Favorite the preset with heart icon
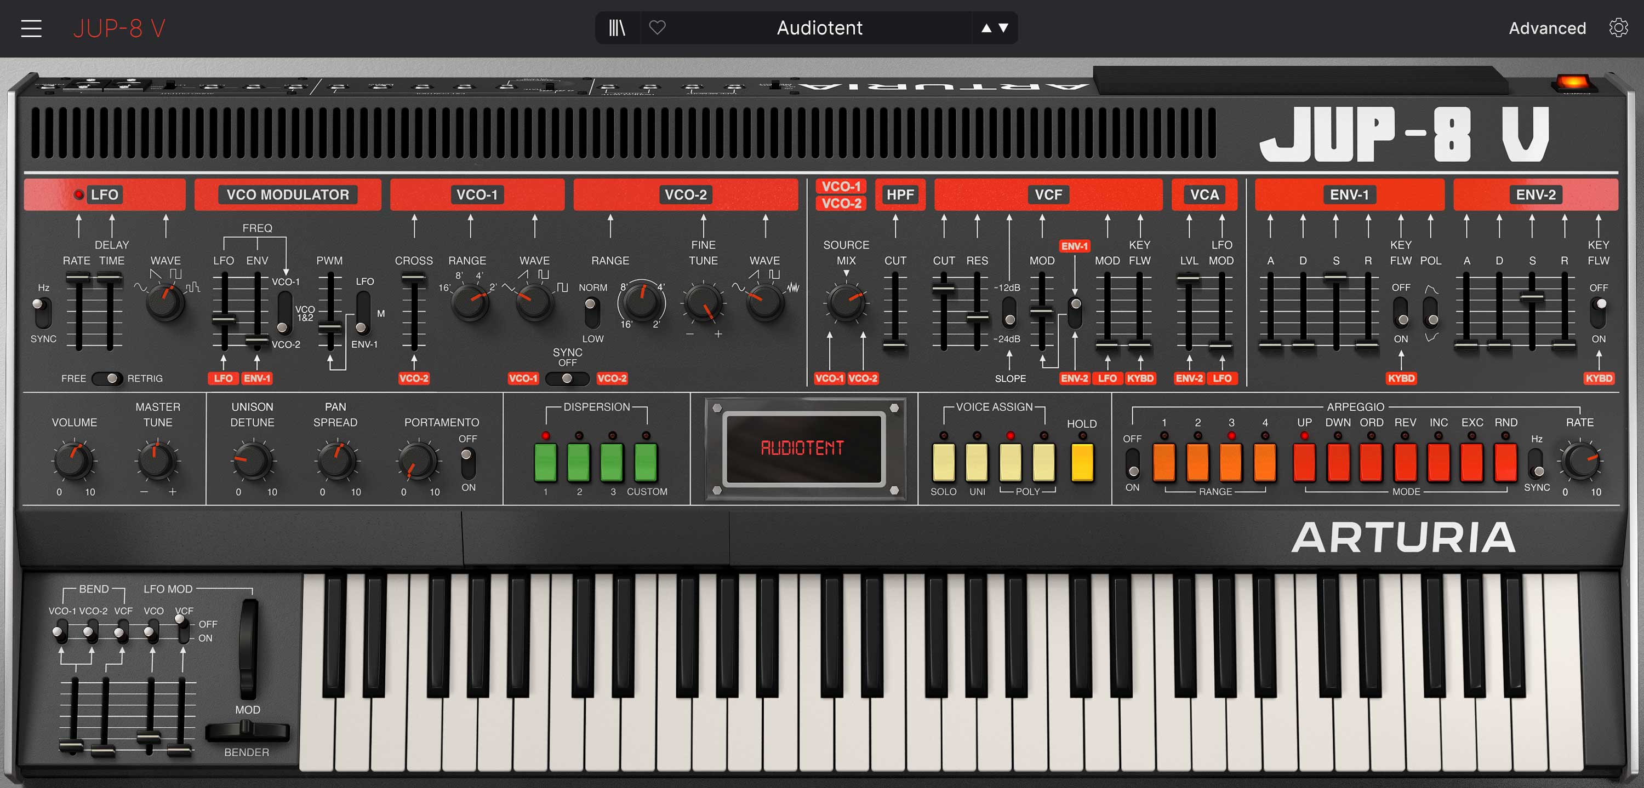 coord(657,28)
